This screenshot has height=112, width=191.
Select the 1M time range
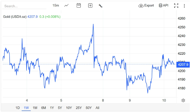click(35, 108)
